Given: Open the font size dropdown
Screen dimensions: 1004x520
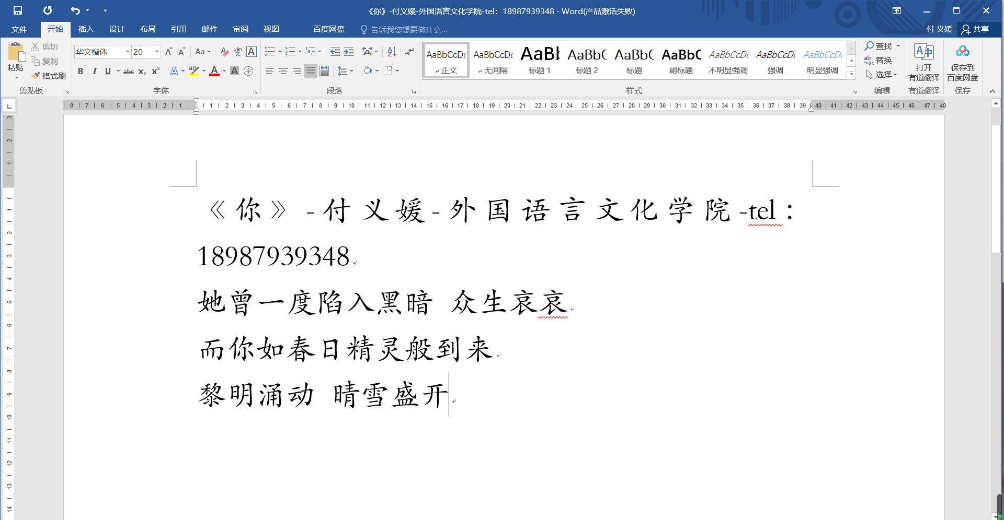Looking at the screenshot, I should 156,52.
